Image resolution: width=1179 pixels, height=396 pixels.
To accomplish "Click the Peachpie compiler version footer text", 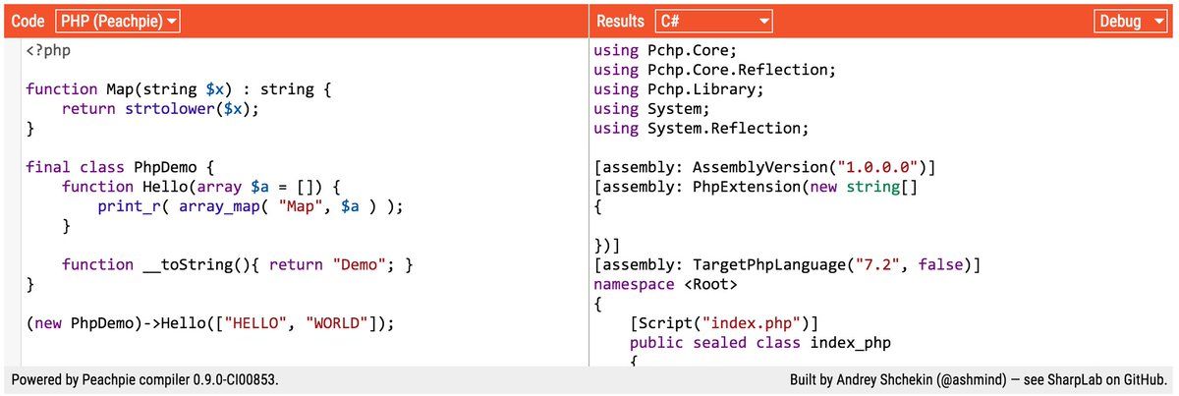I will (x=144, y=379).
